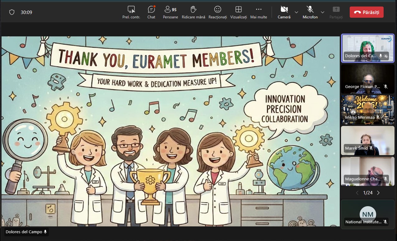This screenshot has width=397, height=241.
Task: Raise hand with Ridicare mână
Action: pos(193,12)
